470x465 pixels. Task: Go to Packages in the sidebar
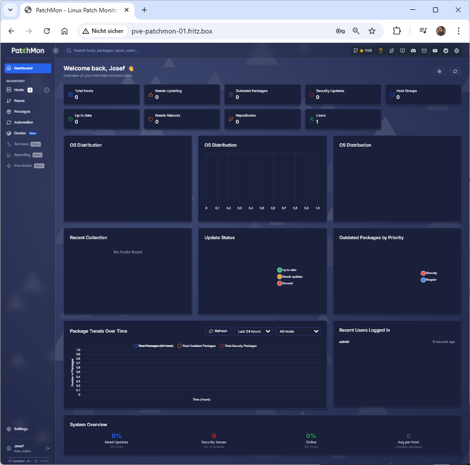click(22, 112)
